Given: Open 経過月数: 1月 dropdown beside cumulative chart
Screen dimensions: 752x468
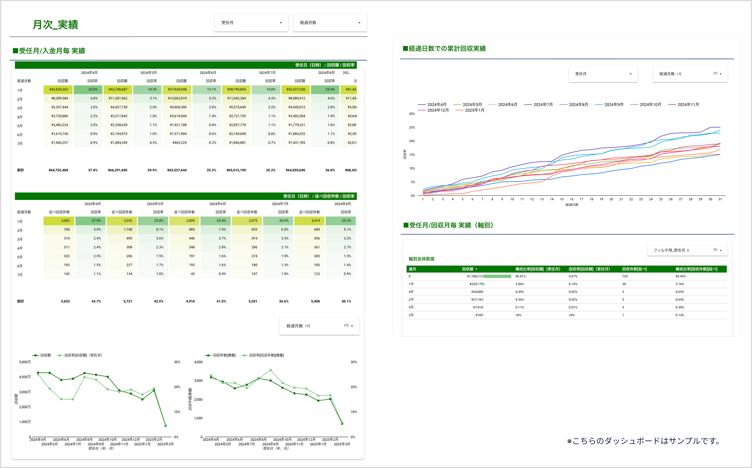Looking at the screenshot, I should 690,74.
